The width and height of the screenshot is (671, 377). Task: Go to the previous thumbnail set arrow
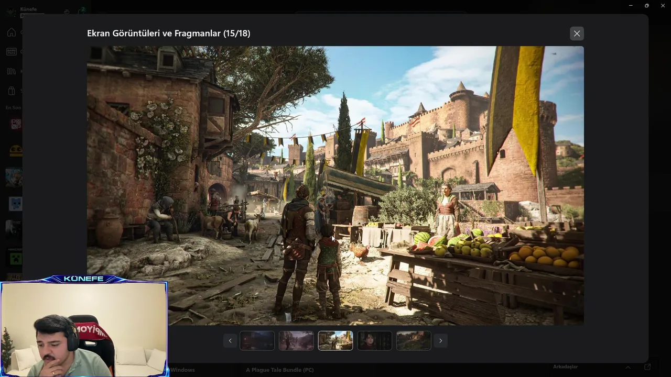point(230,340)
